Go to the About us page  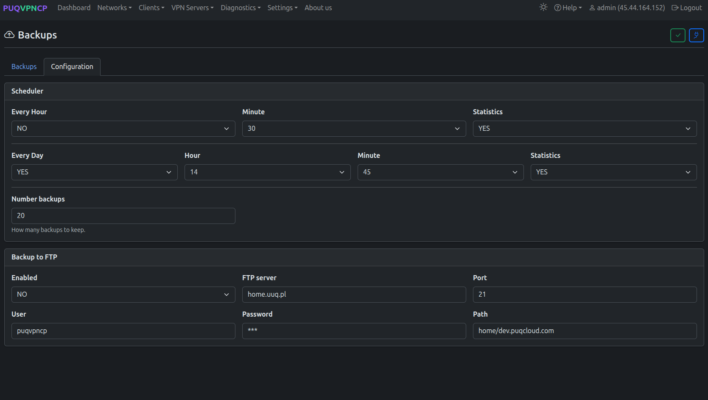click(318, 8)
